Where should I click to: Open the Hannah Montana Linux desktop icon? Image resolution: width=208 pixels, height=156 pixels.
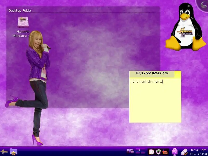23,27
